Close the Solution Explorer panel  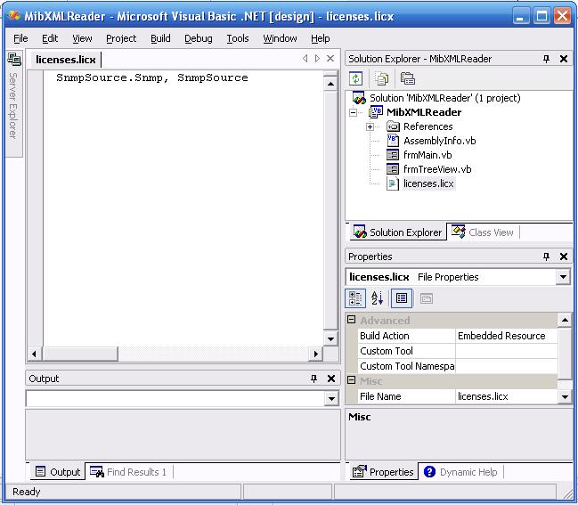coord(564,59)
